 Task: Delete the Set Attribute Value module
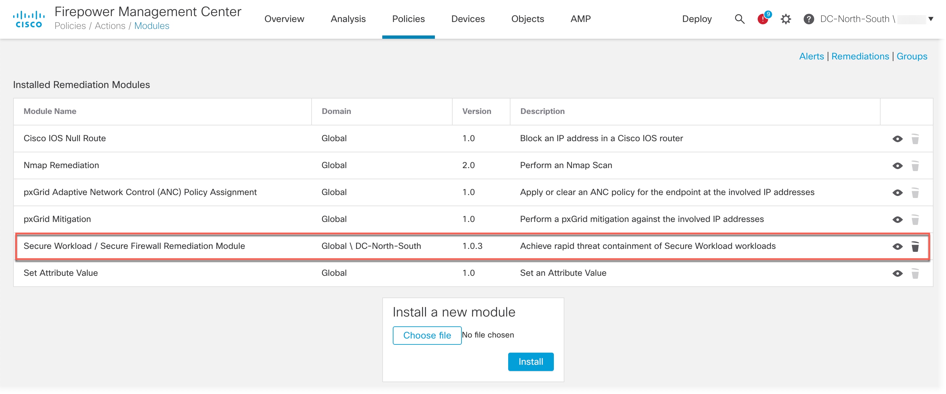(915, 273)
